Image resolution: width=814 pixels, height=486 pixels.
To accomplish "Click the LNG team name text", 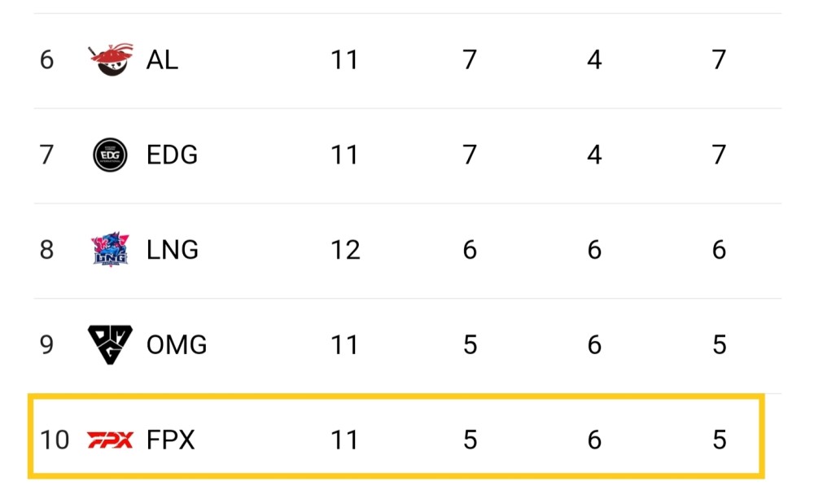I will pos(173,250).
